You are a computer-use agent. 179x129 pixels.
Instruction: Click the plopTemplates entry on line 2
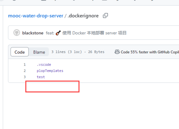50,71
